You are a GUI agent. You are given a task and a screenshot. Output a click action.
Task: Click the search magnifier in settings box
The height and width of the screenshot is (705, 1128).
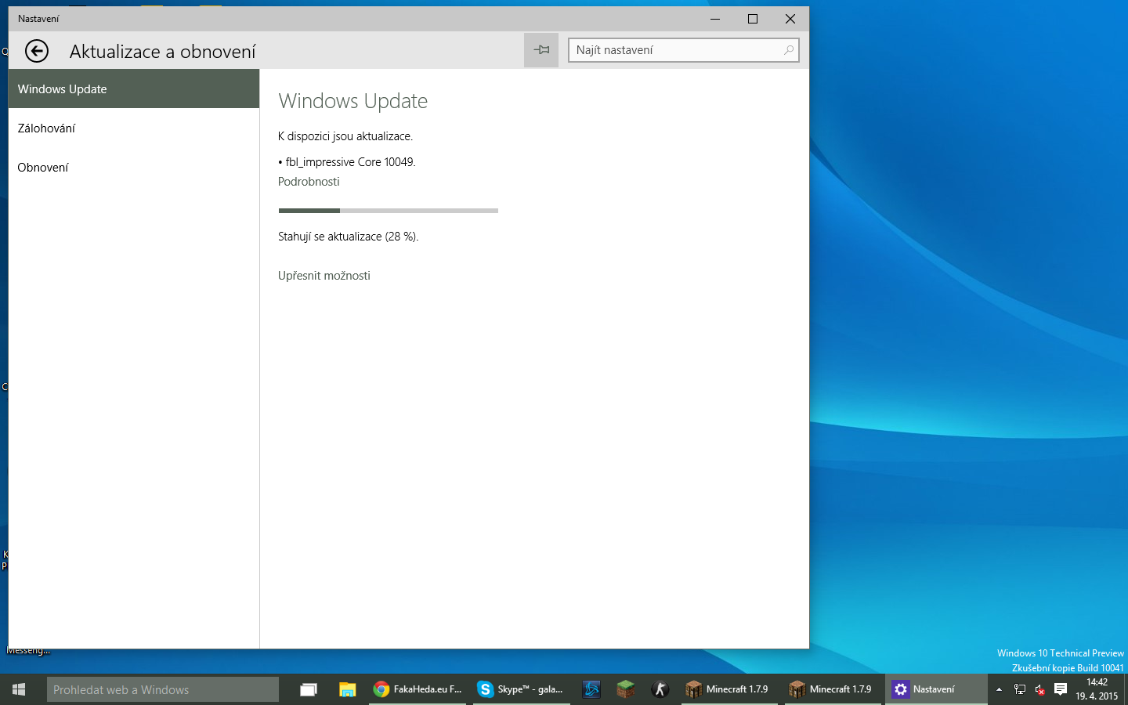tap(788, 50)
